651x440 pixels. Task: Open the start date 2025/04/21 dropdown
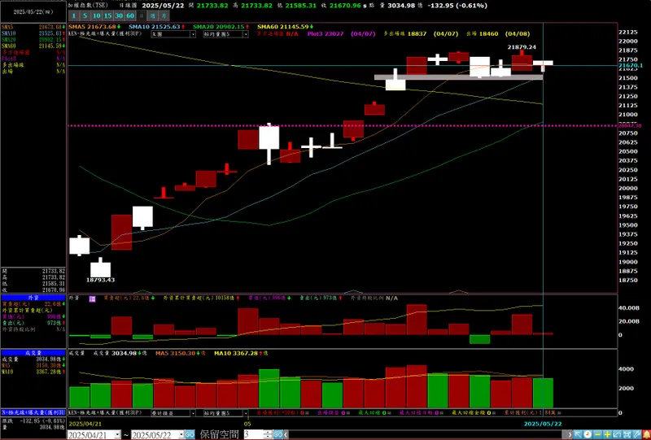pyautogui.click(x=117, y=434)
